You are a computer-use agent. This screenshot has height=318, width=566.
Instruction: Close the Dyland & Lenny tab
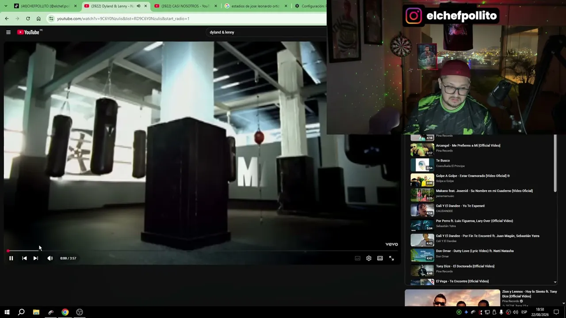coord(145,6)
